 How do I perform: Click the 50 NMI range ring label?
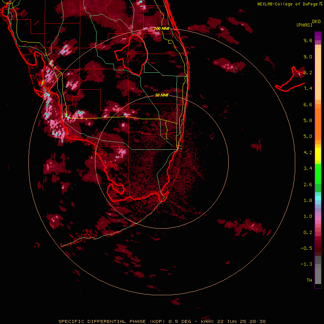(162, 95)
